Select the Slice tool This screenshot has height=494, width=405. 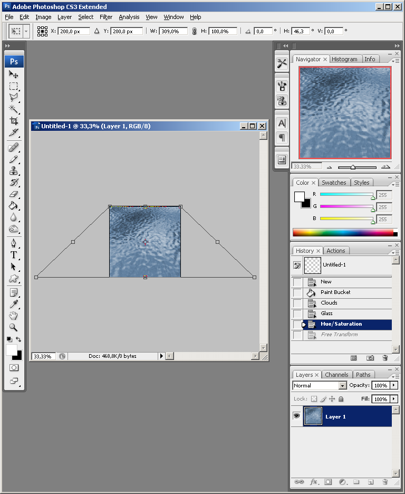point(14,132)
